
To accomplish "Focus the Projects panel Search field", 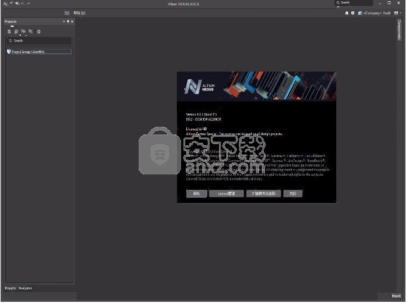I will pos(39,40).
